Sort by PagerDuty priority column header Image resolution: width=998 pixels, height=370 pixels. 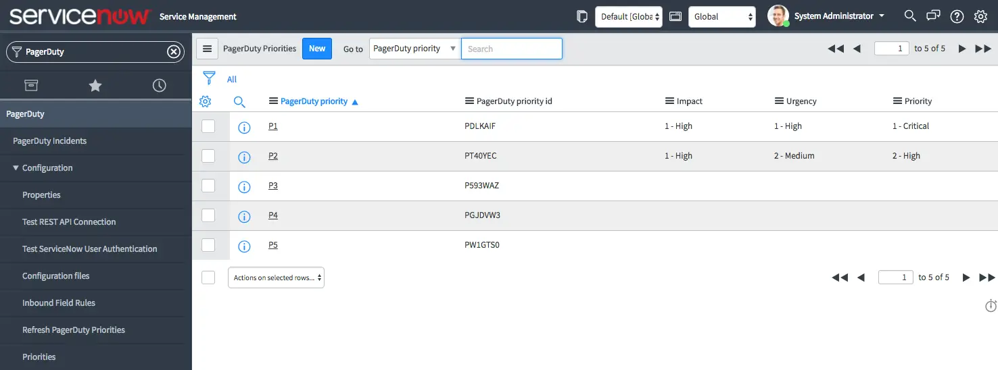tap(314, 101)
